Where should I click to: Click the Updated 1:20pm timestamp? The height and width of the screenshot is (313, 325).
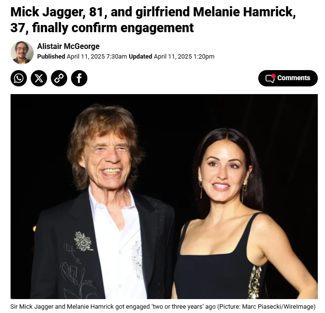click(171, 56)
